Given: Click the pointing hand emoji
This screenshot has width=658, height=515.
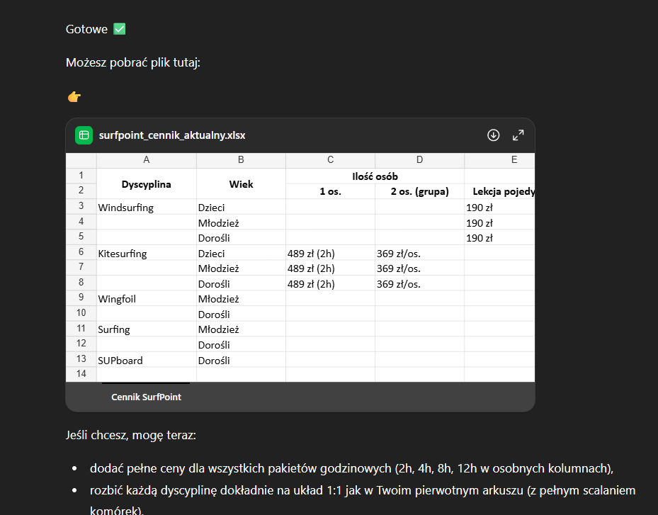Looking at the screenshot, I should pos(74,96).
